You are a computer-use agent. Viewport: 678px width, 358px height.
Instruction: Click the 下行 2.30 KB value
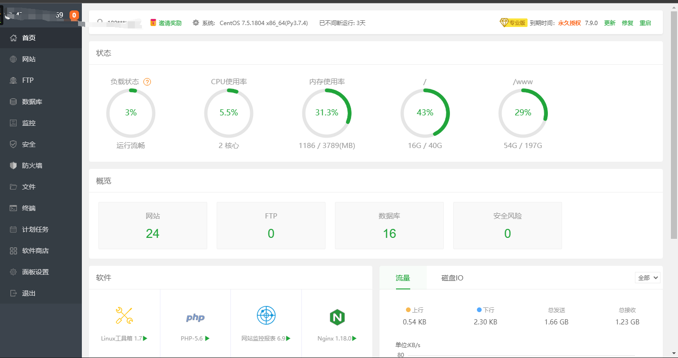pyautogui.click(x=485, y=322)
